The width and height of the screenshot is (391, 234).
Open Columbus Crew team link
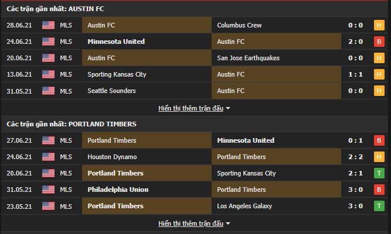pos(239,25)
